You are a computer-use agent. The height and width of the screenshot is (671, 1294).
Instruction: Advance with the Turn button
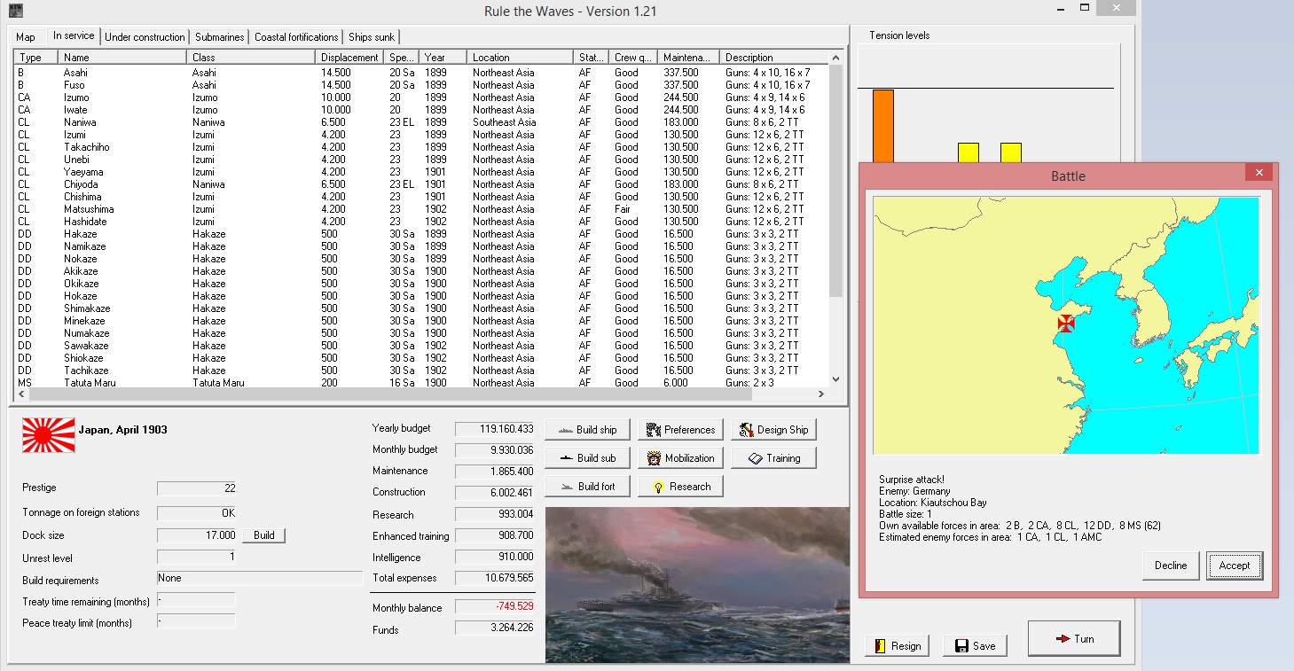[x=1074, y=639]
